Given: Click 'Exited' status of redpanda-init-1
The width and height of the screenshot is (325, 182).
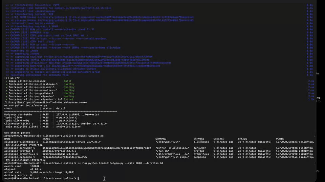Looking at the screenshot, I should (68, 99).
